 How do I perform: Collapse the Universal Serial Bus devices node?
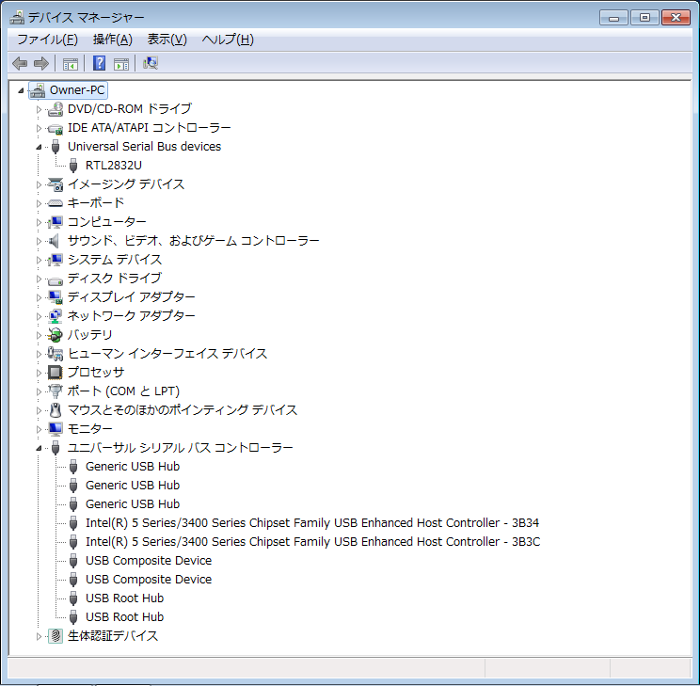pos(39,147)
